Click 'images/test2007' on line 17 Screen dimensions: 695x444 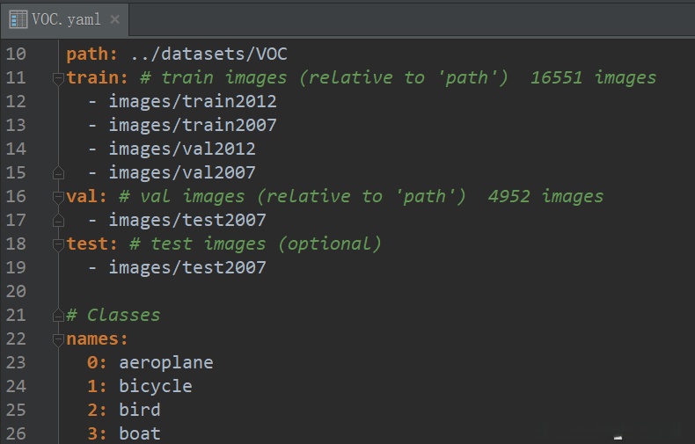(187, 220)
